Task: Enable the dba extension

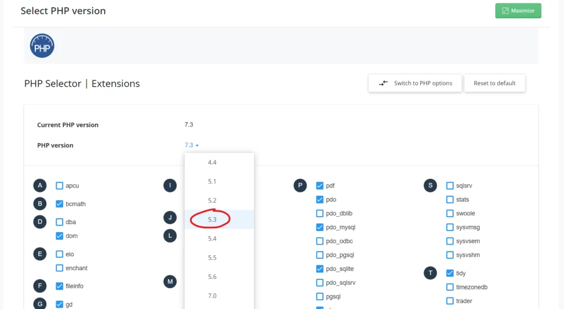Action: click(59, 222)
